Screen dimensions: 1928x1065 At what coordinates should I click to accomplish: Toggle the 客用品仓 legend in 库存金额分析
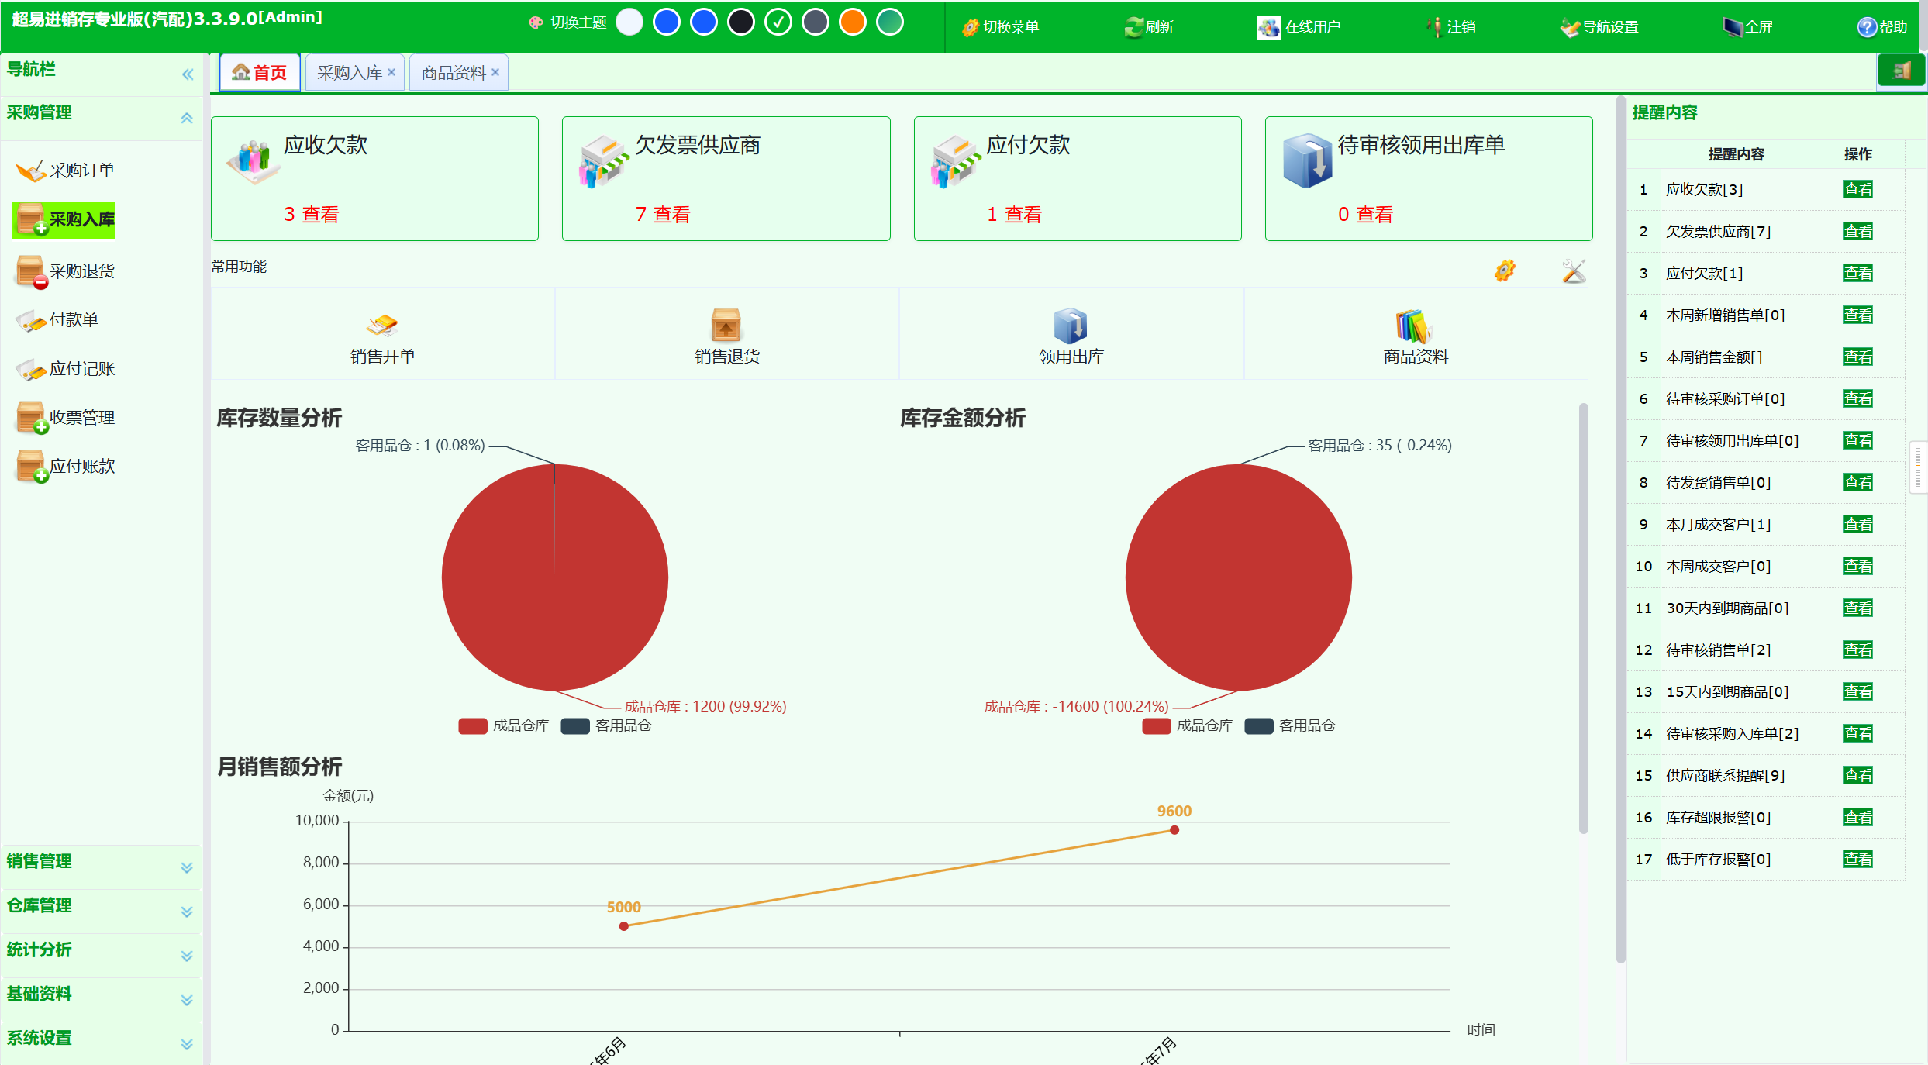pos(1290,726)
